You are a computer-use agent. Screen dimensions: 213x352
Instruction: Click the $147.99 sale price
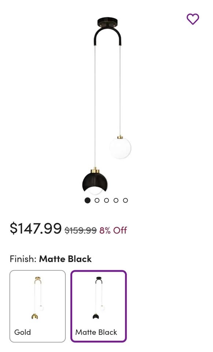(x=36, y=228)
